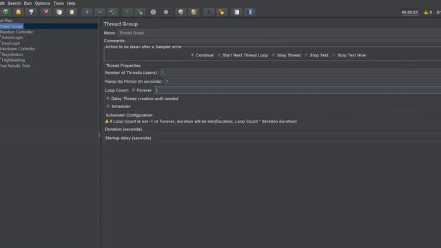Screen dimensions: 441x248
Task: Click the Duration (seconds) field
Action: click(292, 130)
